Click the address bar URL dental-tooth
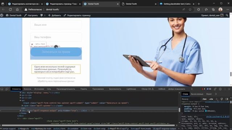The width and height of the screenshot is (232, 130). point(53,9)
